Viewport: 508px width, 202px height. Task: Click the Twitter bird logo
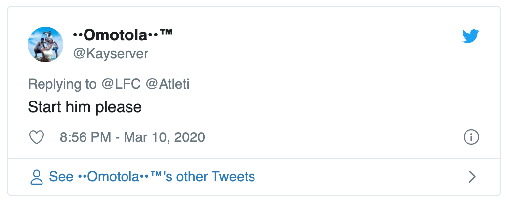click(x=471, y=35)
